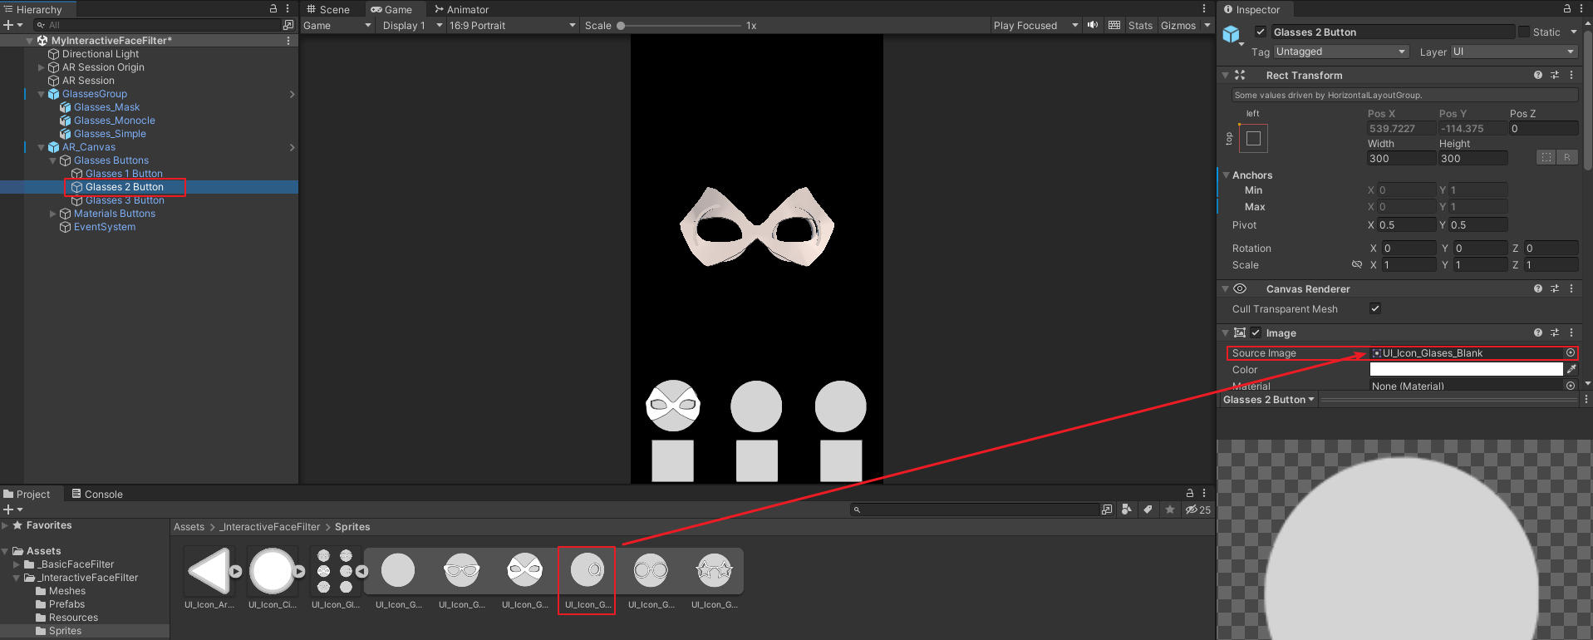Open Game view panel options dots
The image size is (1593, 640).
[x=1204, y=8]
